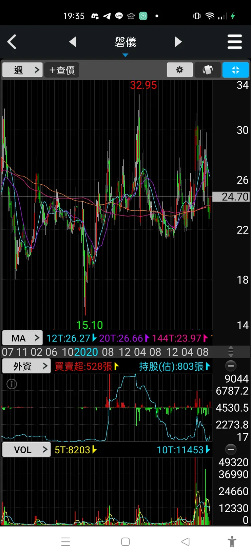Switch to next stock with right triangle
Screen dimensions: 251x557
178,42
